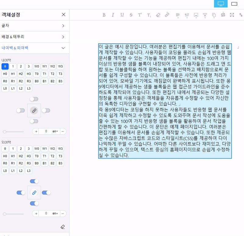Click the underline toolbar icon
Screen dimensions: 244x236
122,15
